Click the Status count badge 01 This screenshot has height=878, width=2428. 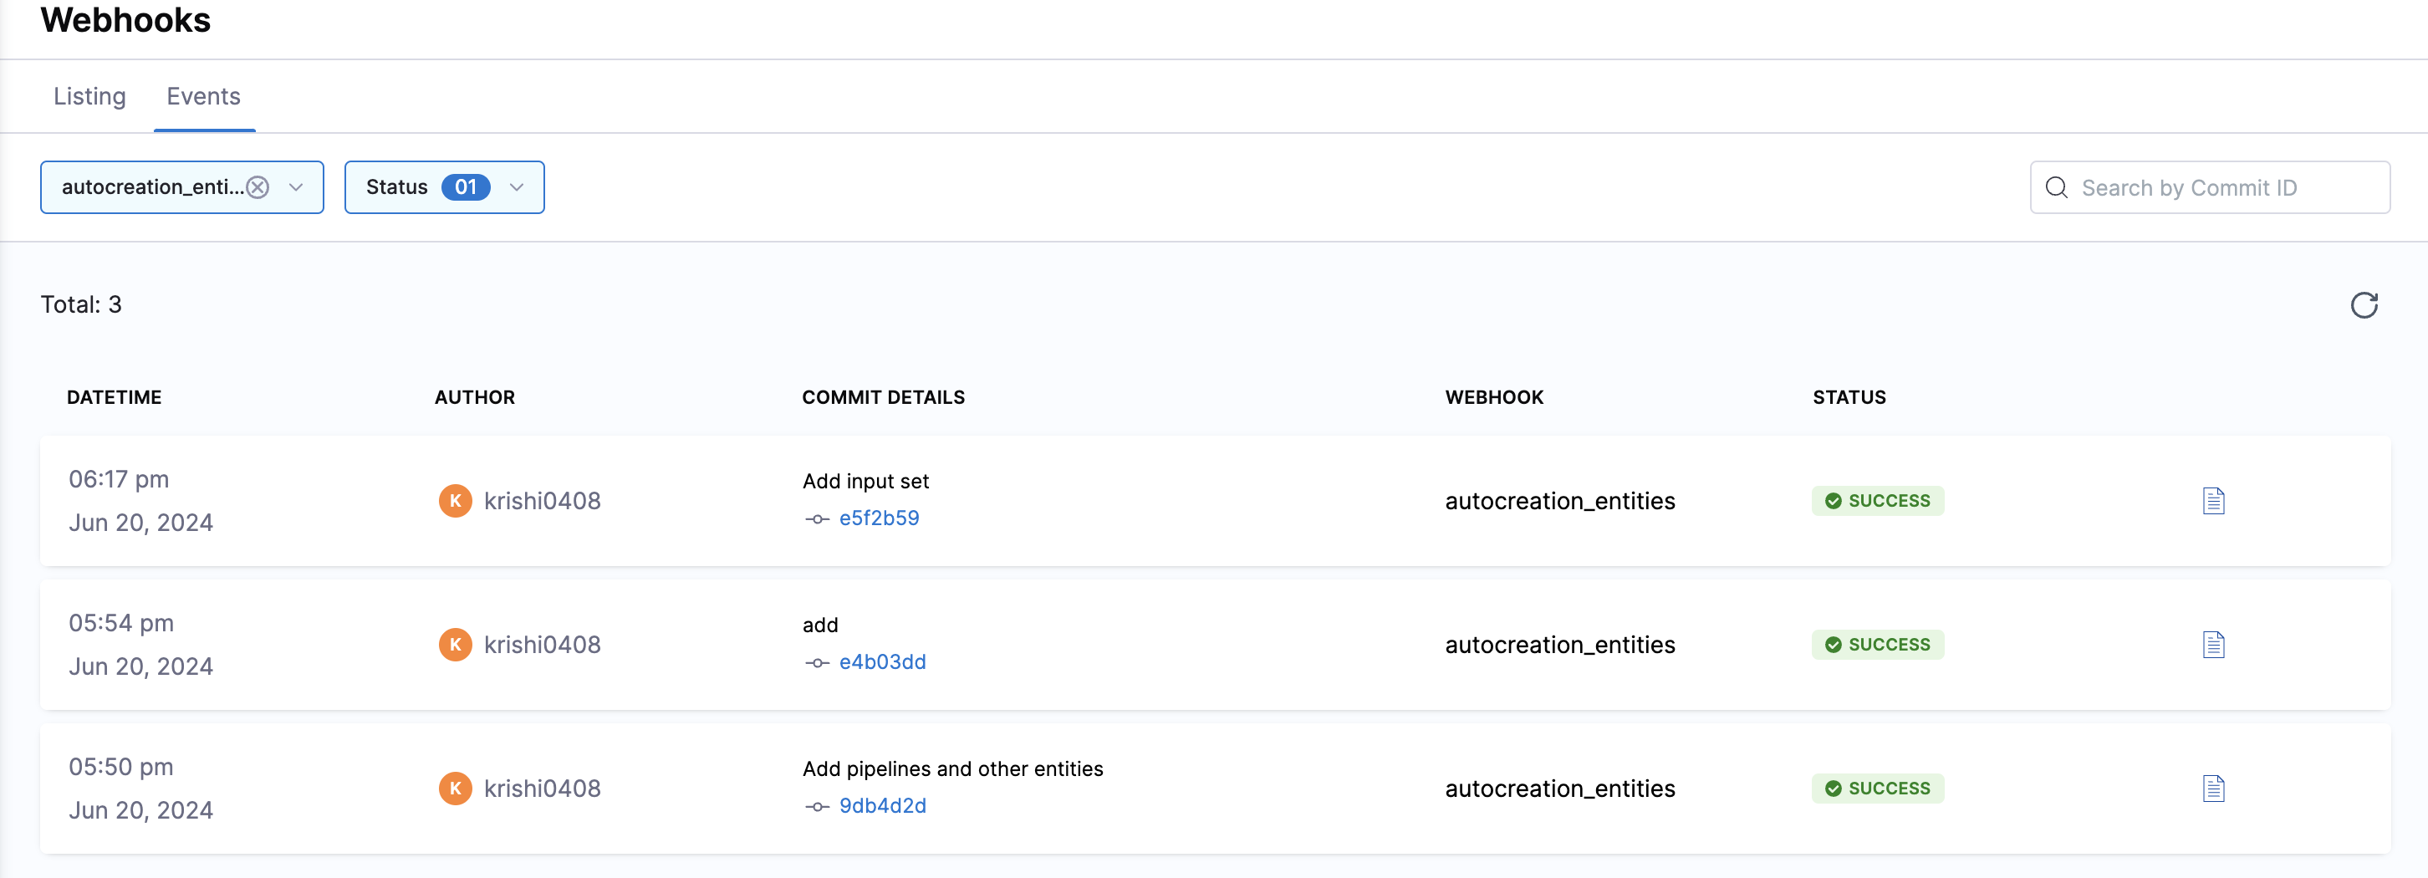(466, 187)
